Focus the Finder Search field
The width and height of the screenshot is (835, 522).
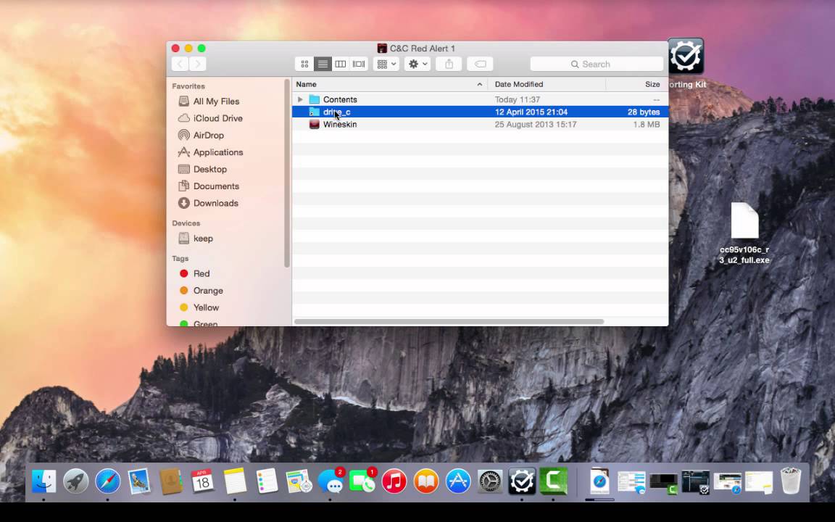[x=597, y=64]
